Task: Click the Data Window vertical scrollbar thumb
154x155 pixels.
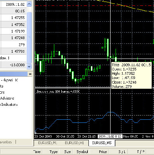Action: click(29, 38)
